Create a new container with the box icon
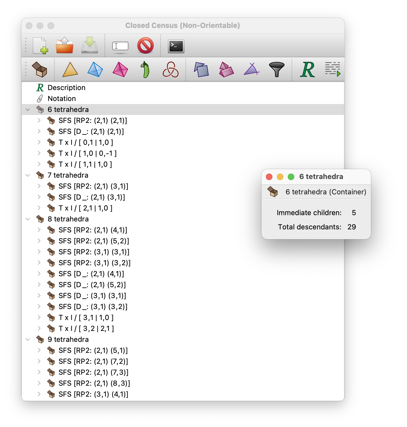 click(x=39, y=70)
